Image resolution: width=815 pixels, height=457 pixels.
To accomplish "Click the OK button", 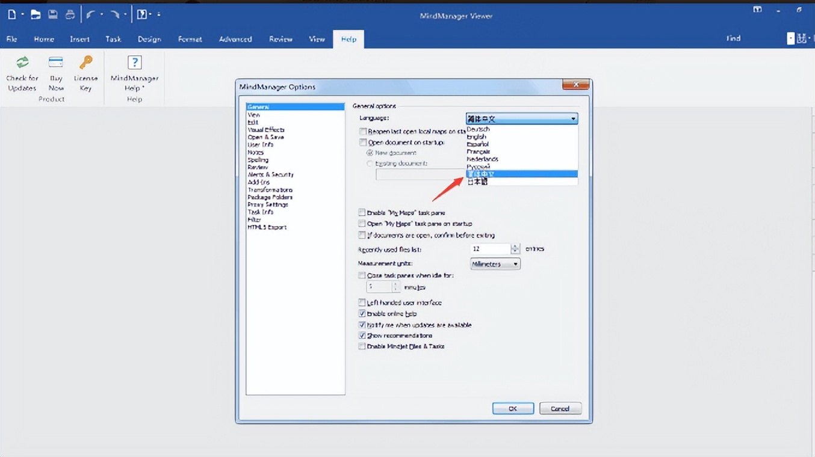I will click(513, 408).
